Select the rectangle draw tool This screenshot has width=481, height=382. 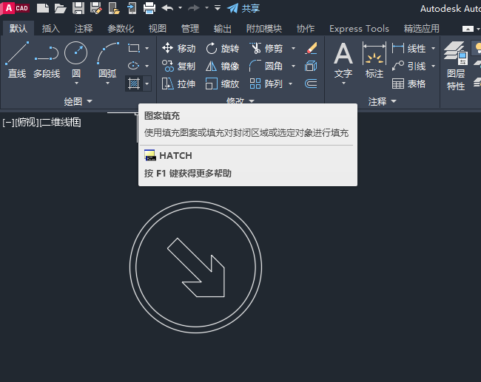[x=134, y=48]
